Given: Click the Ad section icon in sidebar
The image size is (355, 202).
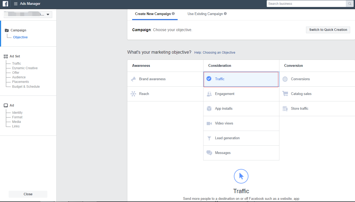Looking at the screenshot, I should 6,105.
